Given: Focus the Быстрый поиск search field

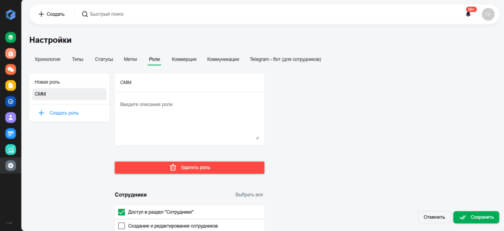Looking at the screenshot, I should (x=107, y=14).
